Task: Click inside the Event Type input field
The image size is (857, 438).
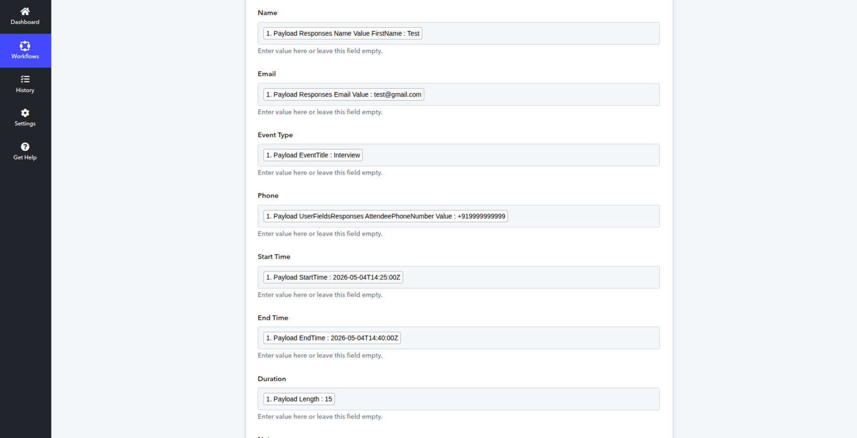Action: pyautogui.click(x=458, y=155)
